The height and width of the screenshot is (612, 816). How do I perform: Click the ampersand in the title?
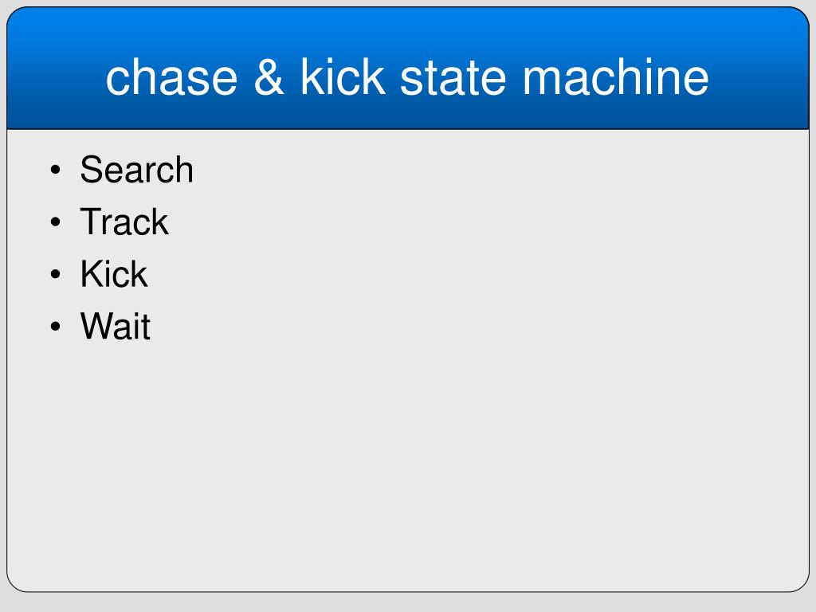(269, 77)
